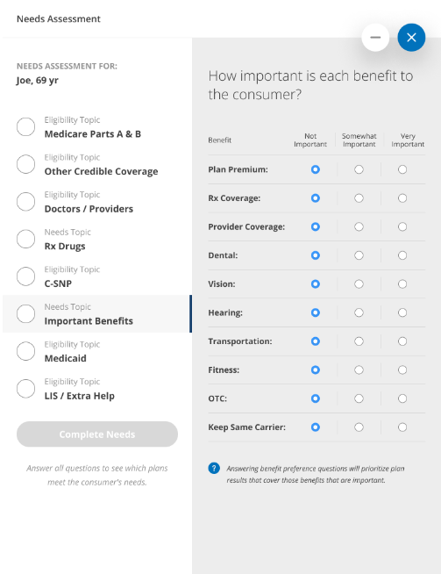Select Somewhat Important for Transportation
This screenshot has height=574, width=441.
pos(359,341)
